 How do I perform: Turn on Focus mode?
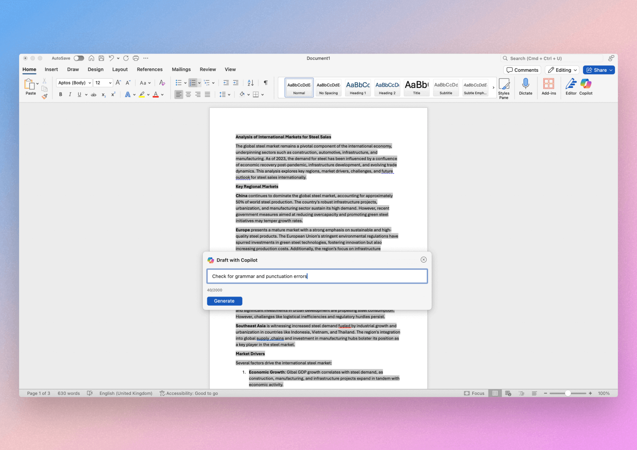[x=474, y=393]
